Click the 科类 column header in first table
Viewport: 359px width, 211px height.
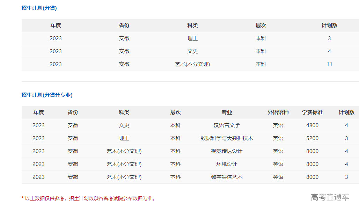click(193, 25)
